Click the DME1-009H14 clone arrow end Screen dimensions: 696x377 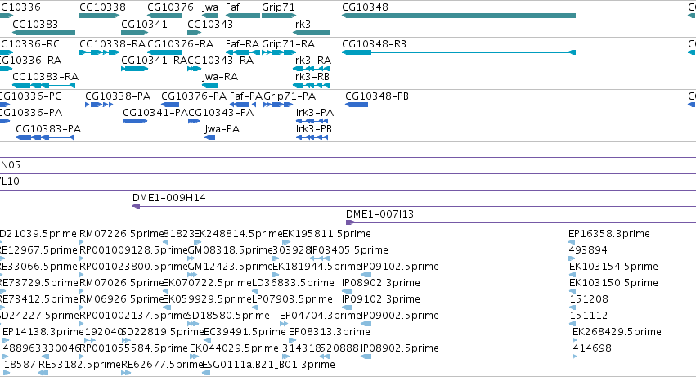(137, 206)
